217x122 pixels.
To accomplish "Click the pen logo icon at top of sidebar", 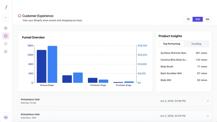I will click(x=6, y=8).
